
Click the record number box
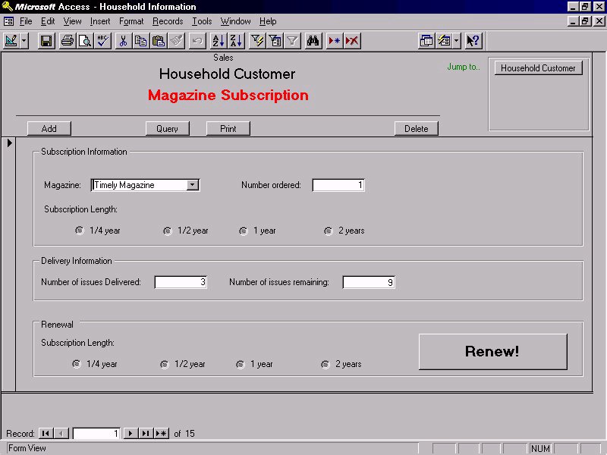pos(96,433)
